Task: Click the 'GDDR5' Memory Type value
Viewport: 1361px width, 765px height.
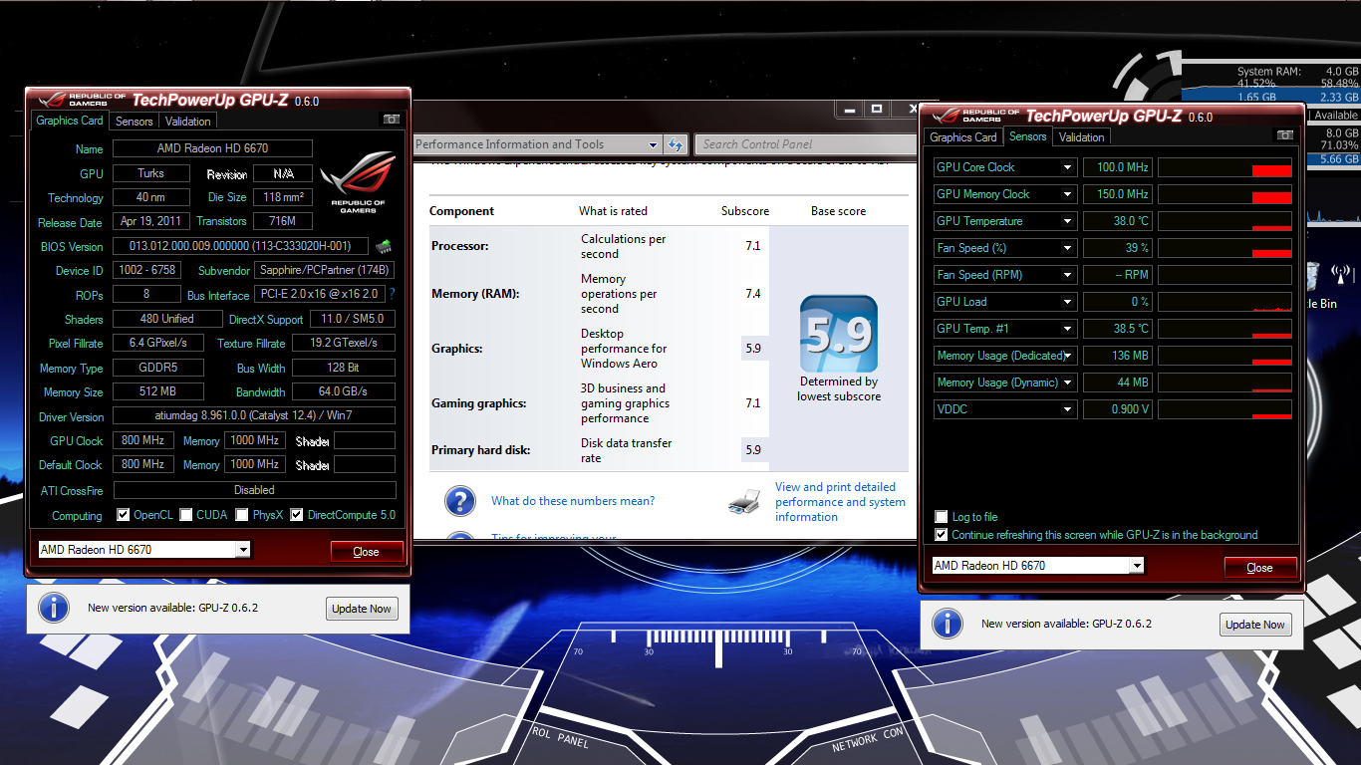Action: pyautogui.click(x=158, y=368)
